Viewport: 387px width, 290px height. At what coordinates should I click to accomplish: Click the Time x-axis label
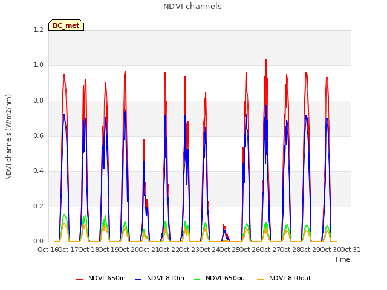pos(342,259)
